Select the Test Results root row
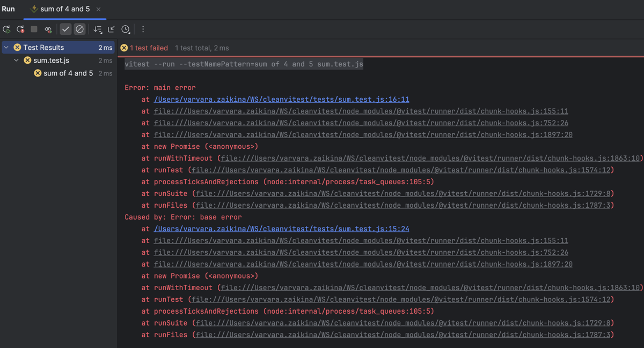 pyautogui.click(x=58, y=48)
